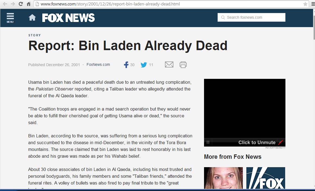Open the FoxNews.com byline link

(98, 64)
